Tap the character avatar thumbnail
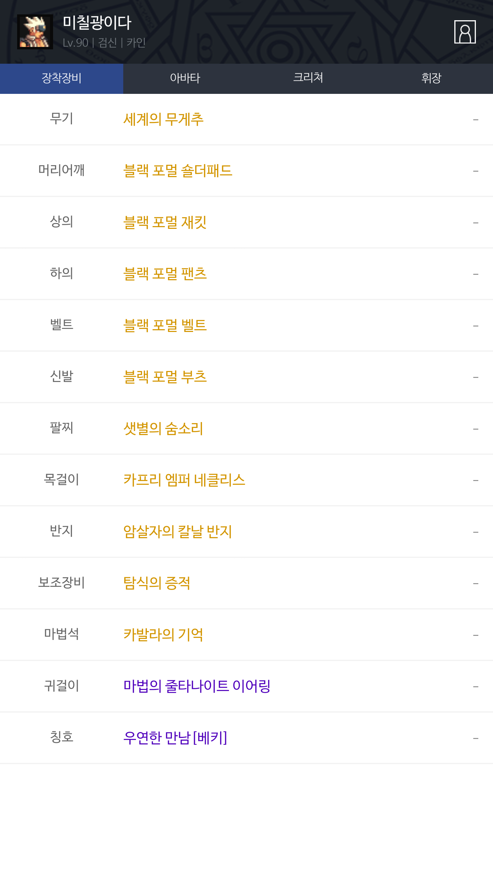 pos(35,32)
